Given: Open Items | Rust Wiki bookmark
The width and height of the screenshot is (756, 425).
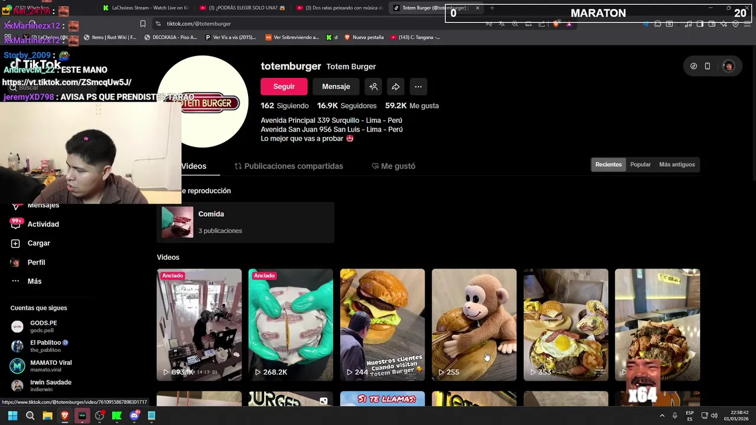Looking at the screenshot, I should (x=110, y=37).
